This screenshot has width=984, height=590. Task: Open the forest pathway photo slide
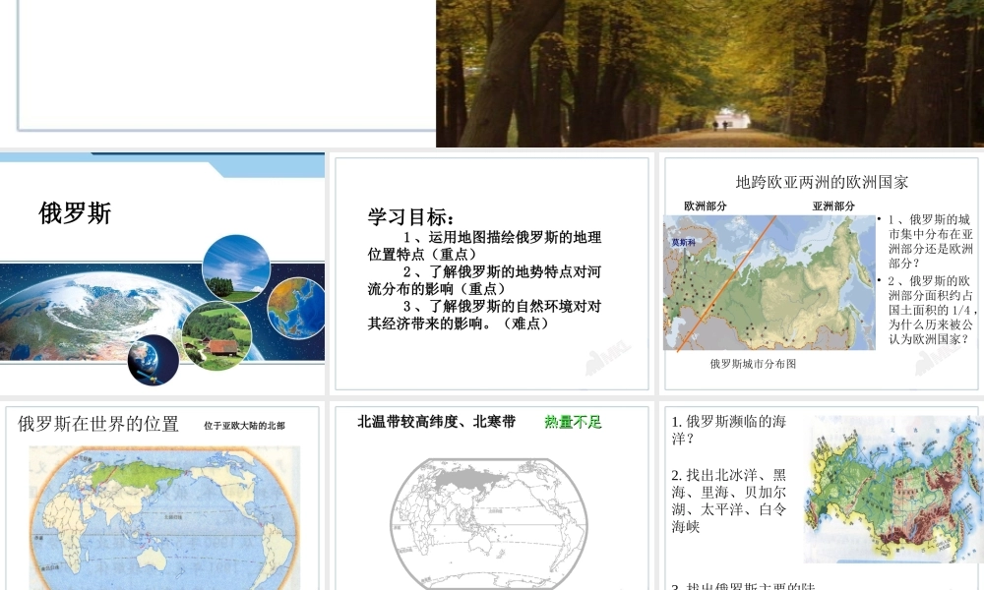tap(708, 73)
